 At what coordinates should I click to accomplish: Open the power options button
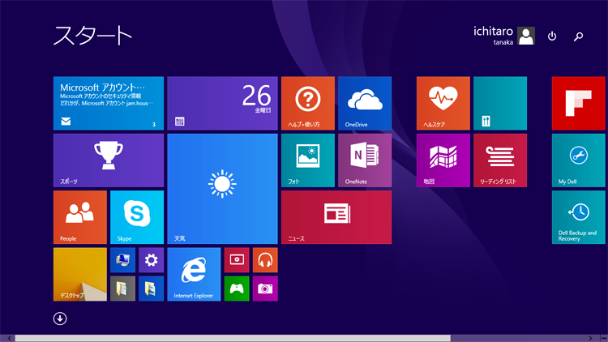552,36
